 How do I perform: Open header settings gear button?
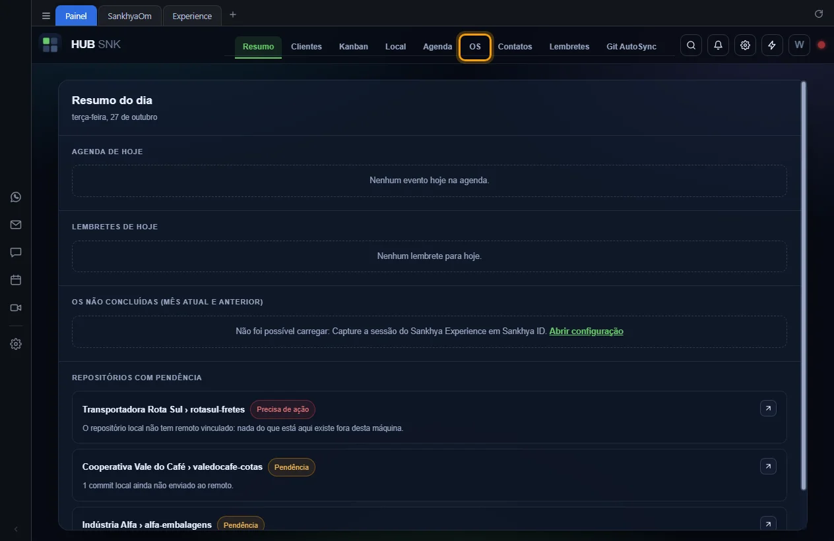coord(745,45)
